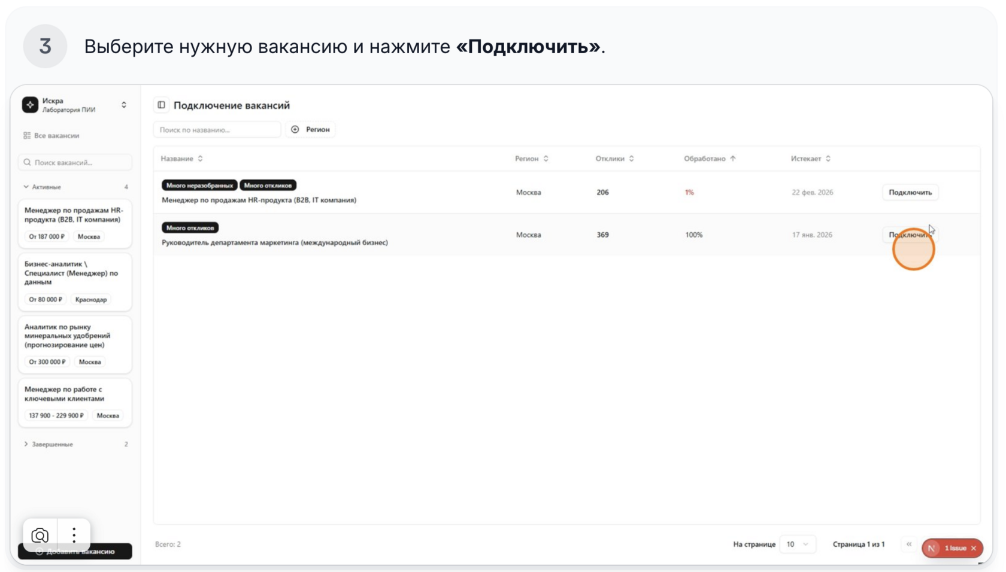
Task: Dismiss the 1 Issue badge with its X
Action: click(x=974, y=548)
